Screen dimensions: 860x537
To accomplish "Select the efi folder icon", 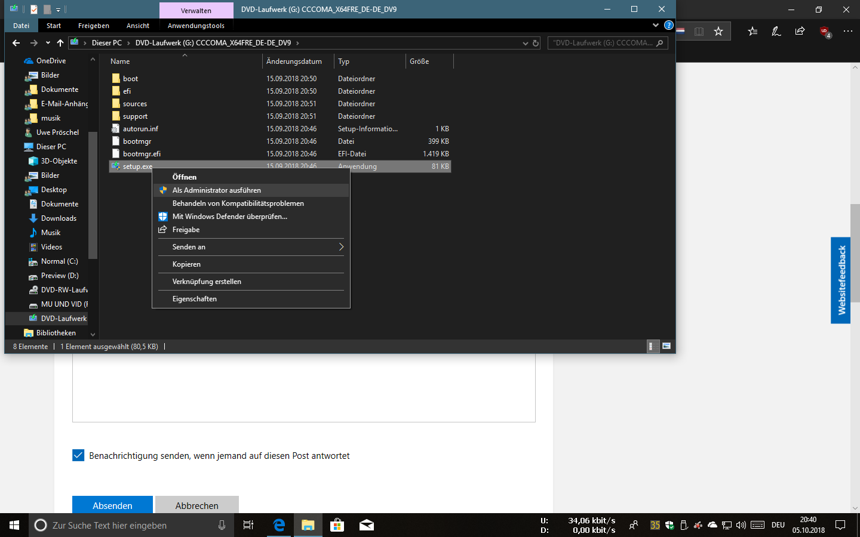I will tap(116, 91).
